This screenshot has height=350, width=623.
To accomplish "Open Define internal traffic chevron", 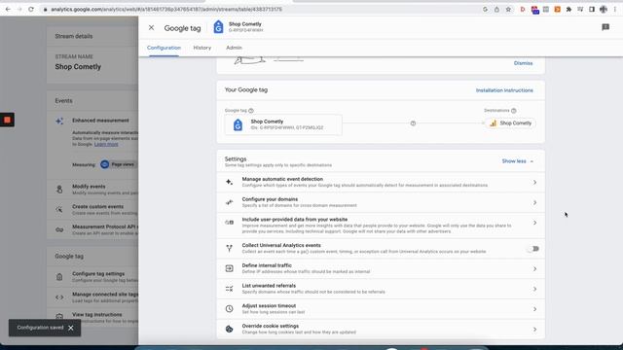I will pyautogui.click(x=534, y=268).
